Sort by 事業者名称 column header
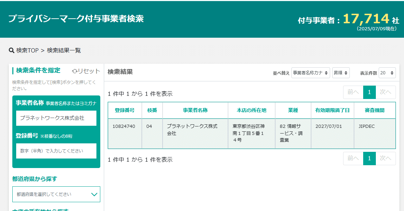 coord(195,110)
